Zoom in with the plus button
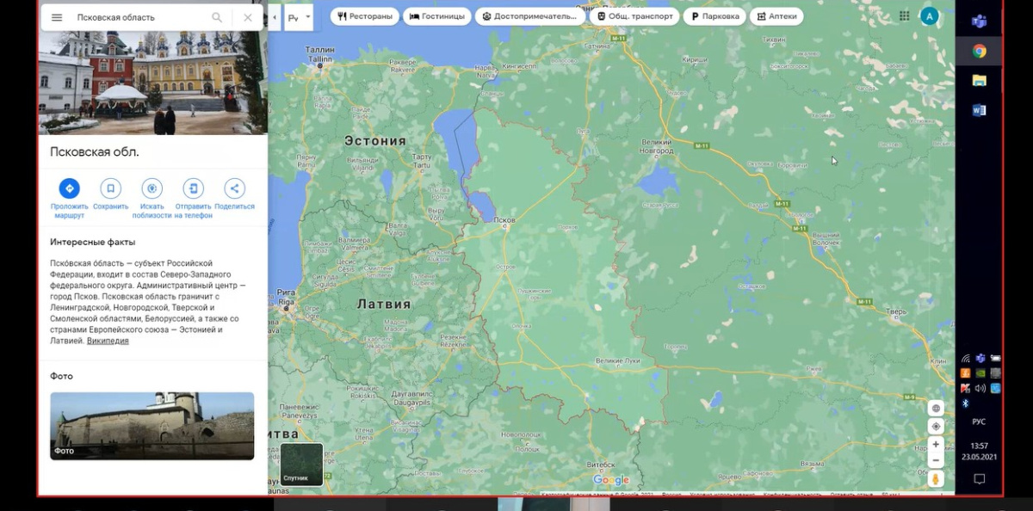 [x=936, y=445]
